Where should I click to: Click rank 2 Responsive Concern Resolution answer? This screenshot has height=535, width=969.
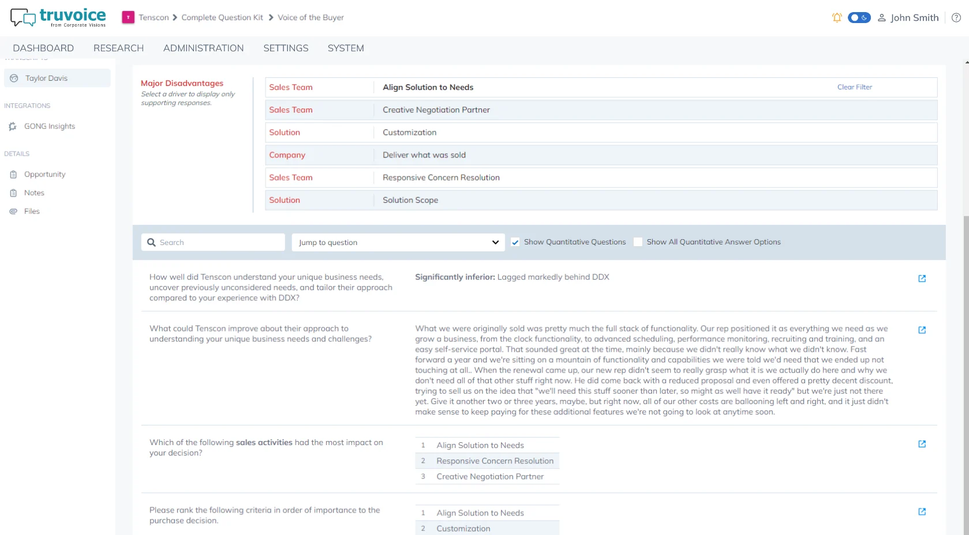pyautogui.click(x=487, y=461)
